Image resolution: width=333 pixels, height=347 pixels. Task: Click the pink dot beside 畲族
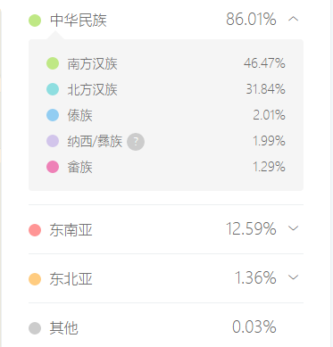[53, 167]
